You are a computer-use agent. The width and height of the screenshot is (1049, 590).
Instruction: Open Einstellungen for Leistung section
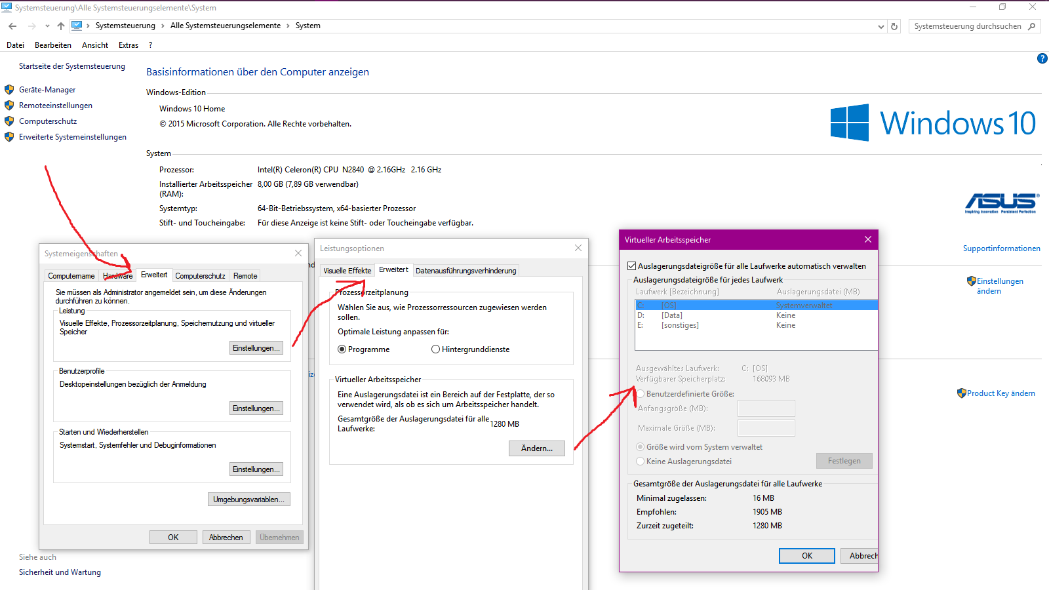(x=256, y=348)
